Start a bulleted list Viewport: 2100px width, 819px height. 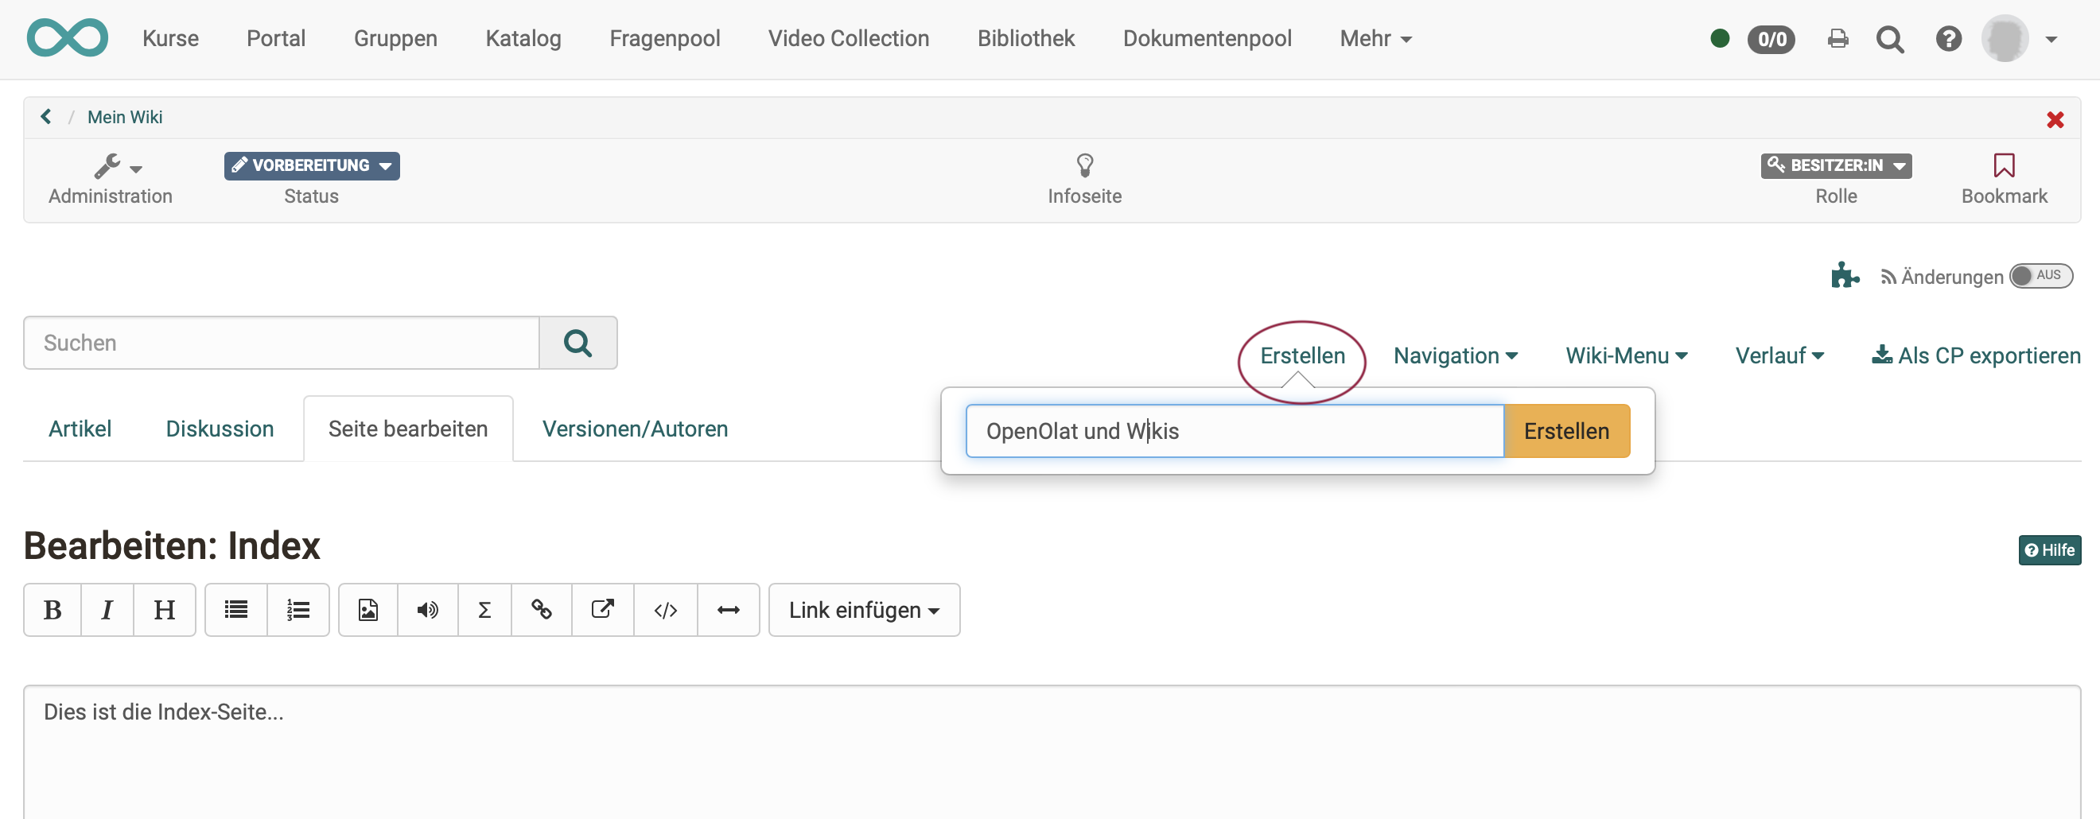235,610
